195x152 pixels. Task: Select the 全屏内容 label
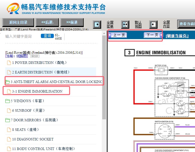pos(166,24)
